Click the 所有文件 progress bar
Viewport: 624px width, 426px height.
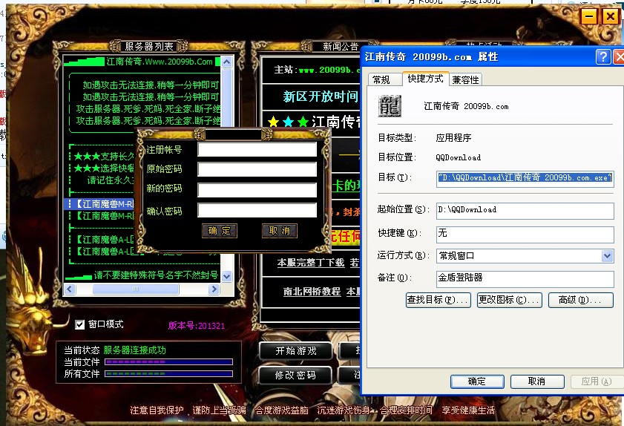tap(168, 374)
